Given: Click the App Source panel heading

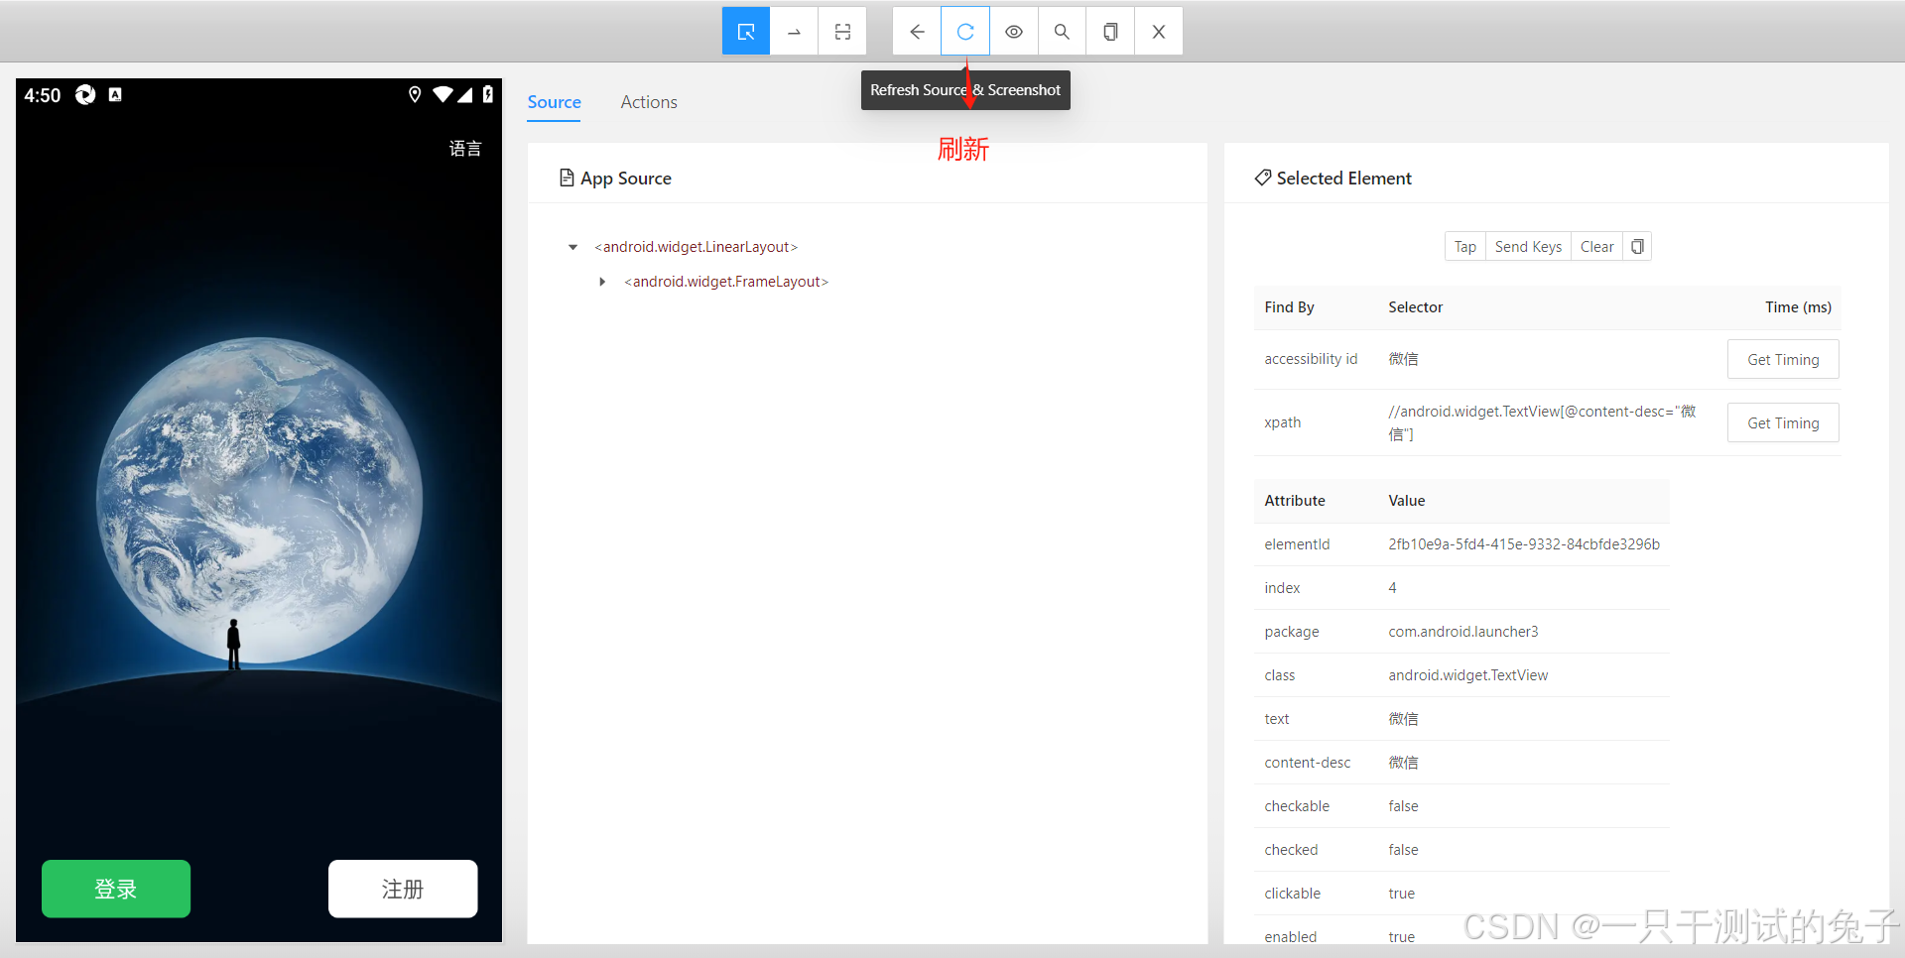Looking at the screenshot, I should [615, 179].
